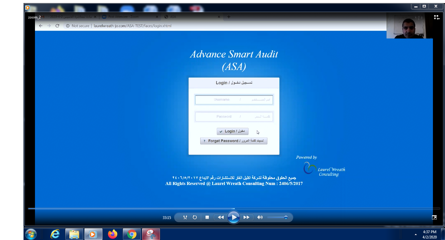Mute the player's speaker icon
445x240 pixels.
coord(260,217)
